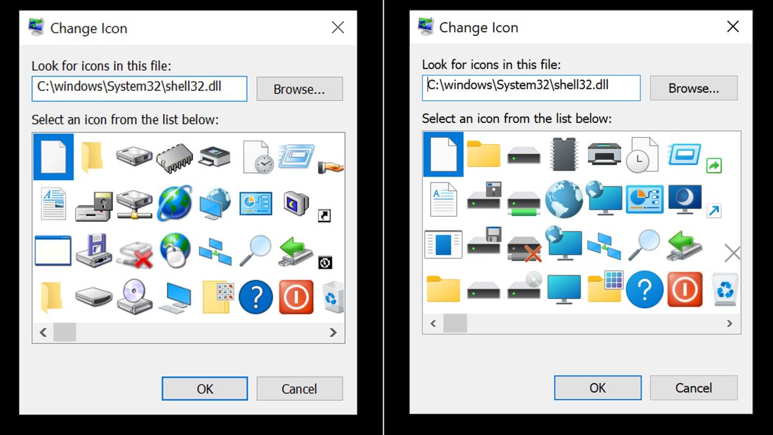Choose control panel chart icon in right dialog

644,200
